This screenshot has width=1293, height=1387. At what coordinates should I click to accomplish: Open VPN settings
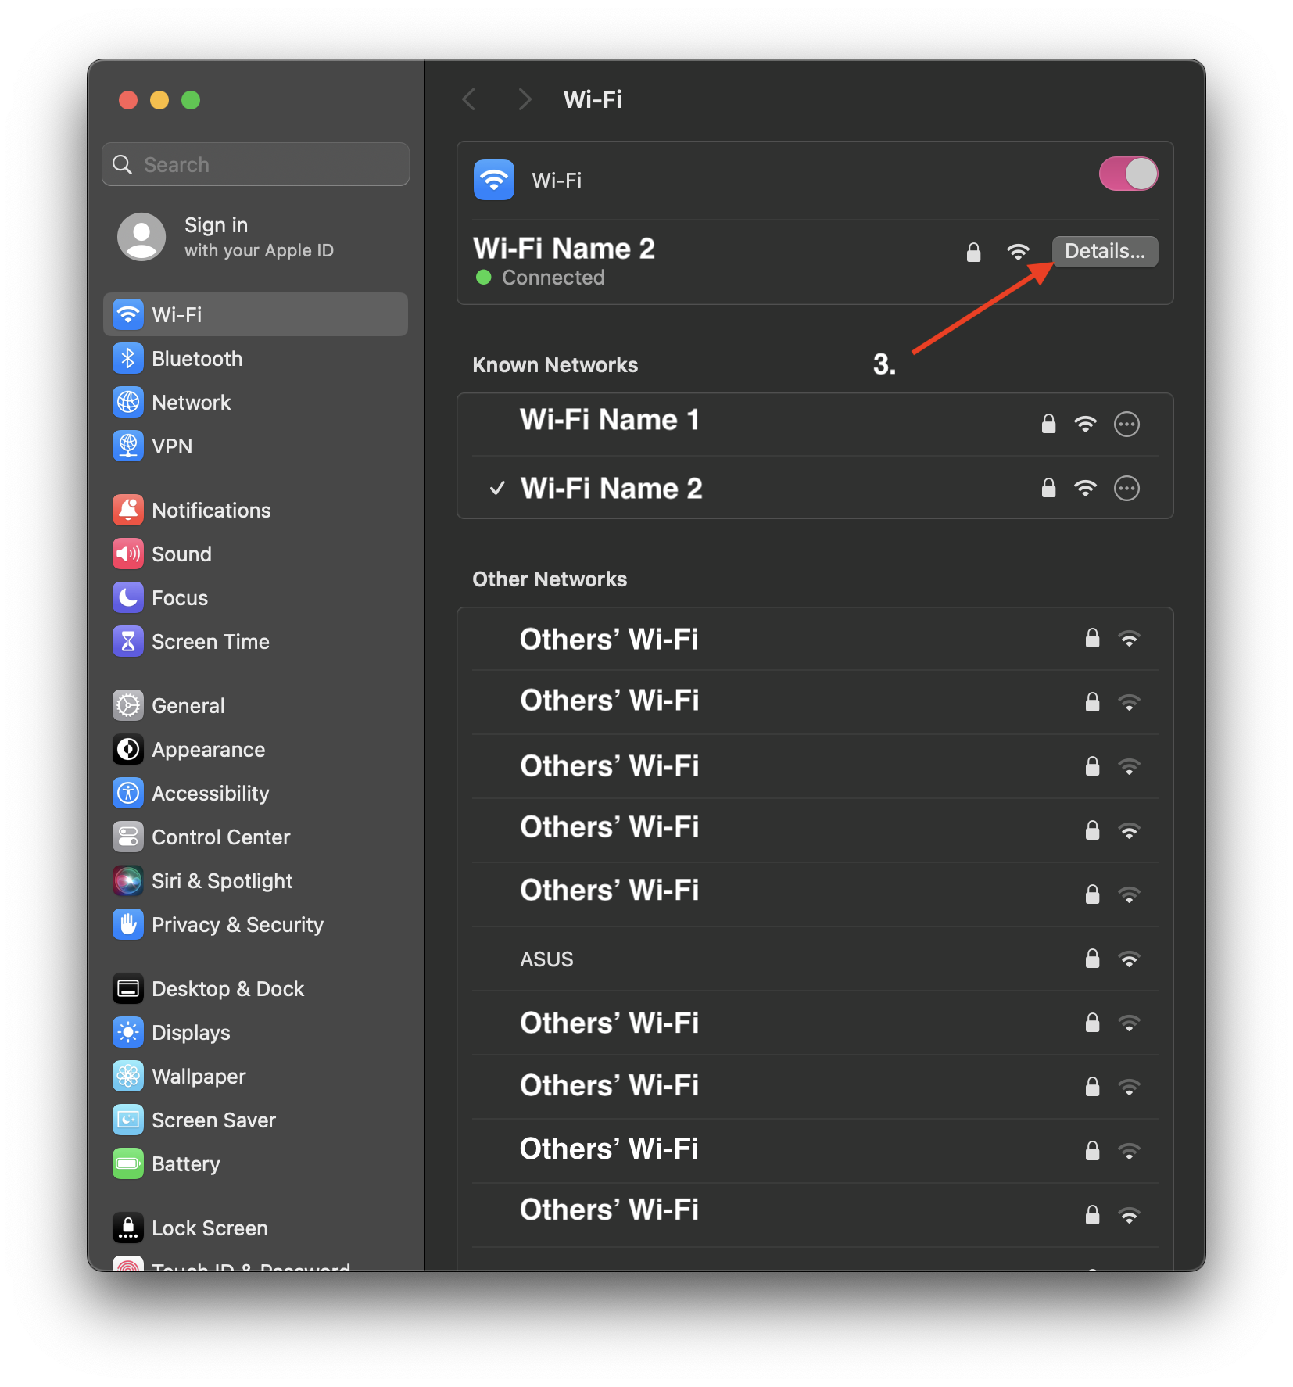171,446
